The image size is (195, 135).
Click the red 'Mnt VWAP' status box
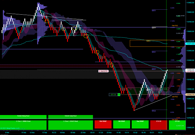pyautogui.click(x=103, y=124)
